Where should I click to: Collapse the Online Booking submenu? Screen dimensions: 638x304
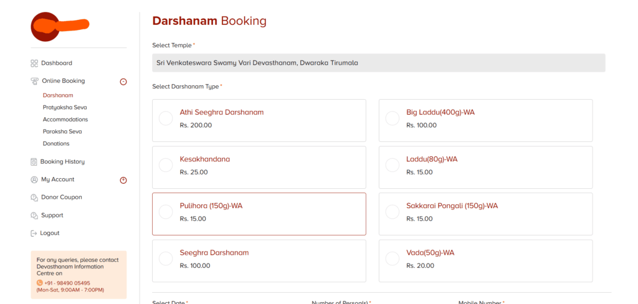pos(123,82)
